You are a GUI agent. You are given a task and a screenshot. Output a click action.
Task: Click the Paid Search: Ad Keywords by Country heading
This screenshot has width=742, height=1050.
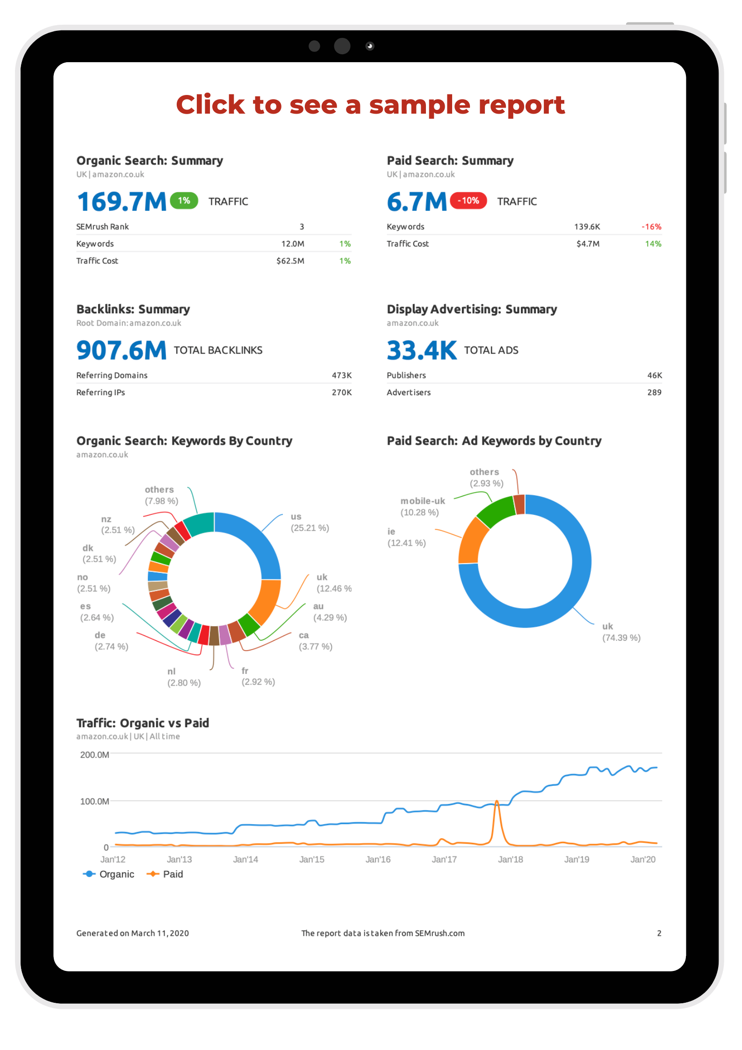[494, 441]
